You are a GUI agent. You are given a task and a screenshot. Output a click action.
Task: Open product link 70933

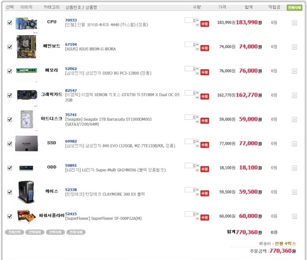click(71, 20)
